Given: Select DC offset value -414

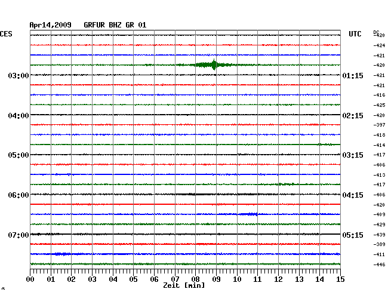Looking at the screenshot, I should click(379, 145).
